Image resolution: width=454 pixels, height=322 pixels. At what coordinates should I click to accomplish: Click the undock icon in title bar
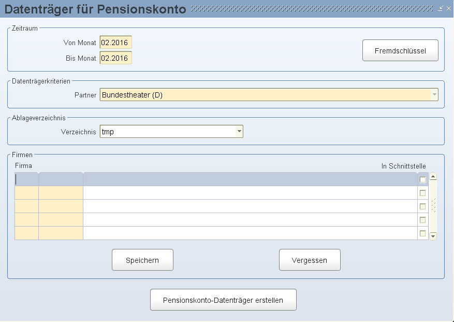[x=441, y=8]
